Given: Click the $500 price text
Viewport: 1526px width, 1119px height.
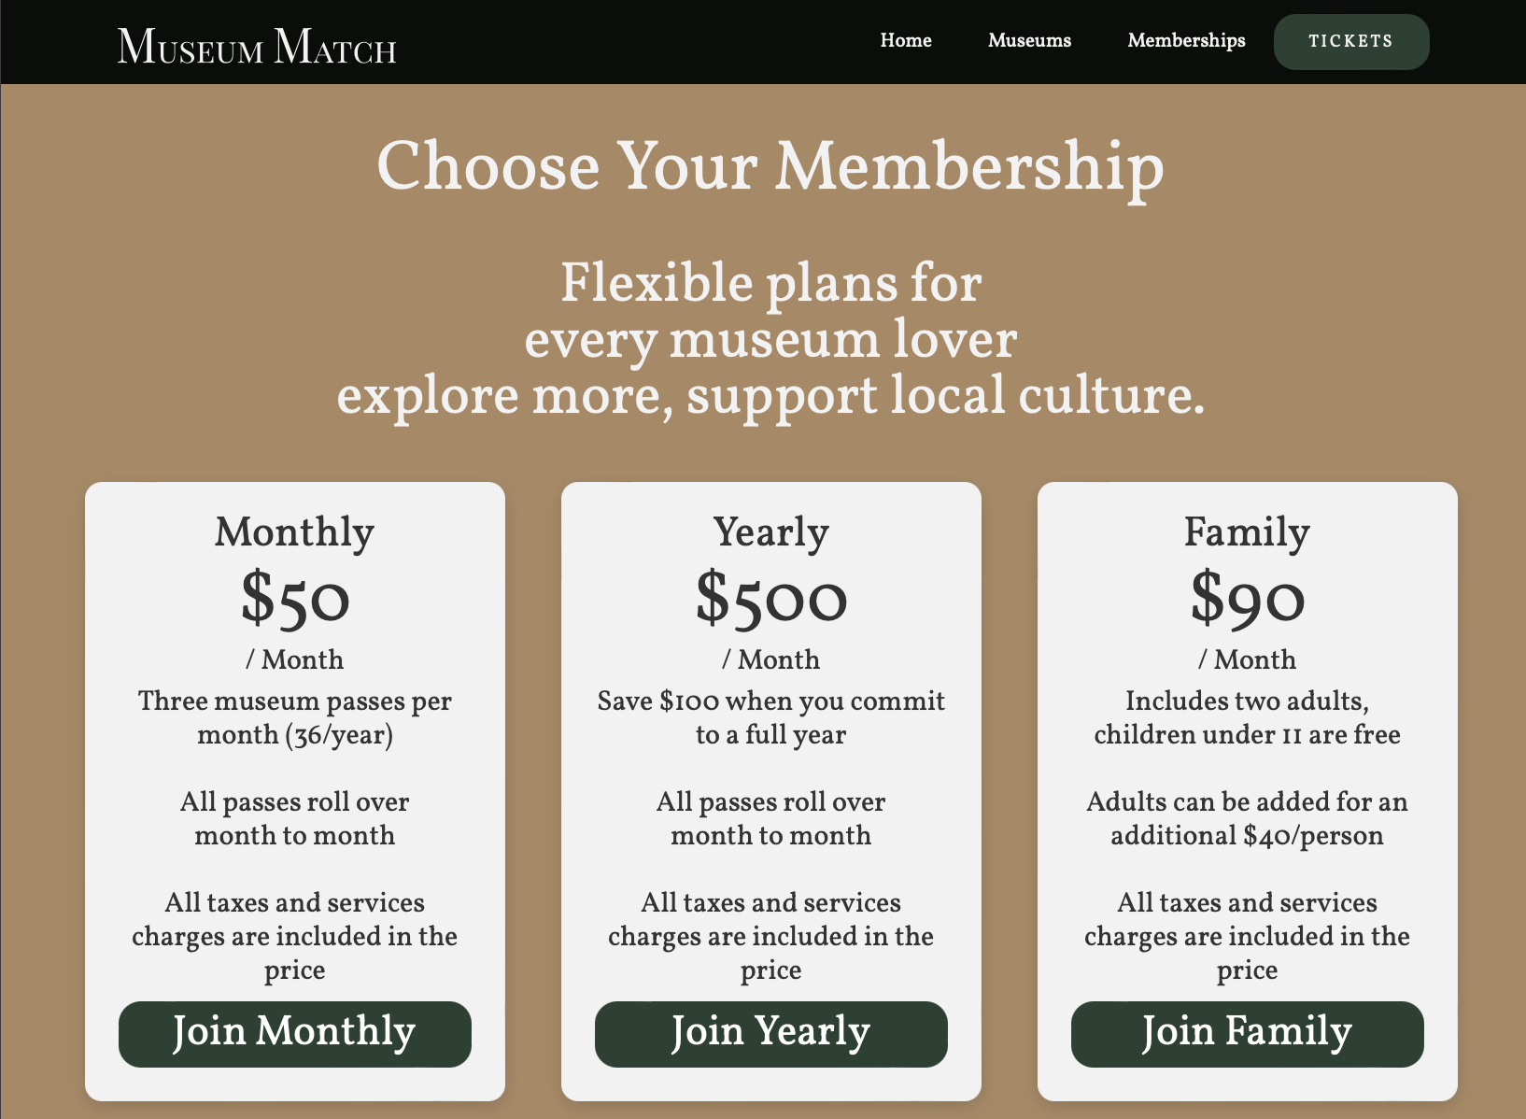Looking at the screenshot, I should (770, 598).
